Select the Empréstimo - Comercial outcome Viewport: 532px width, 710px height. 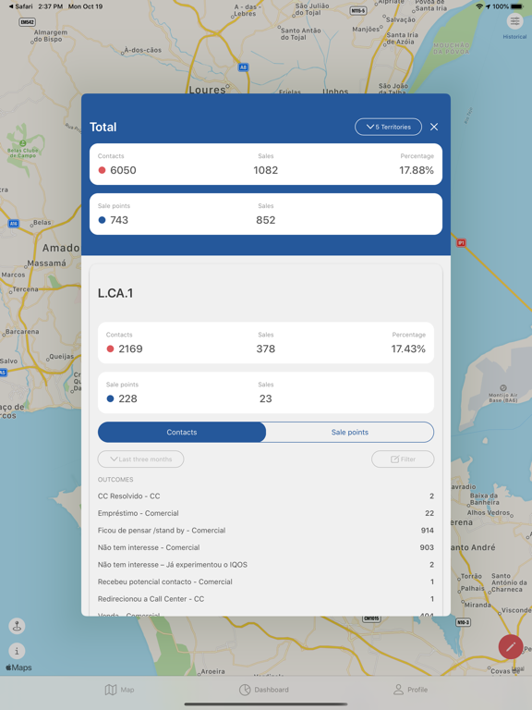(x=266, y=513)
